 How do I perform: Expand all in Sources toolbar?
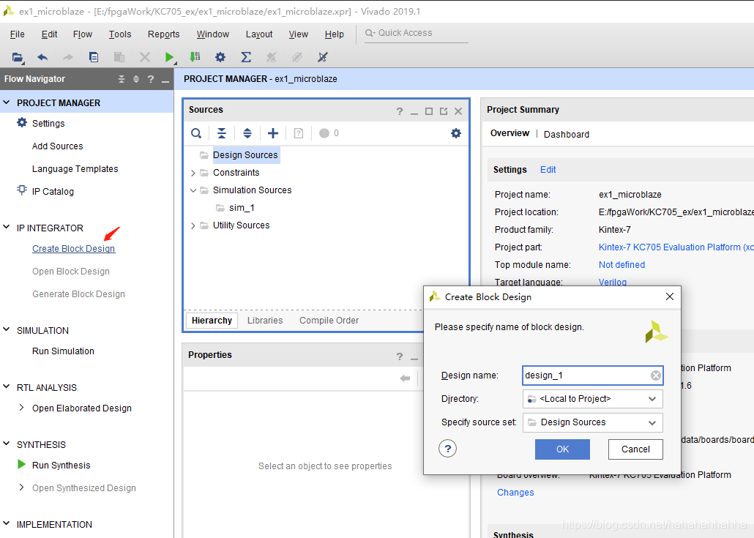tap(247, 133)
